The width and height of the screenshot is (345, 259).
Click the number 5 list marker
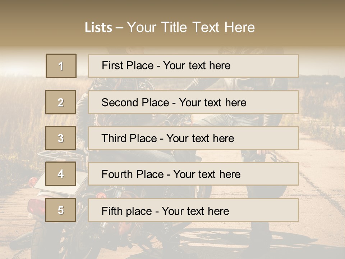[x=61, y=210]
